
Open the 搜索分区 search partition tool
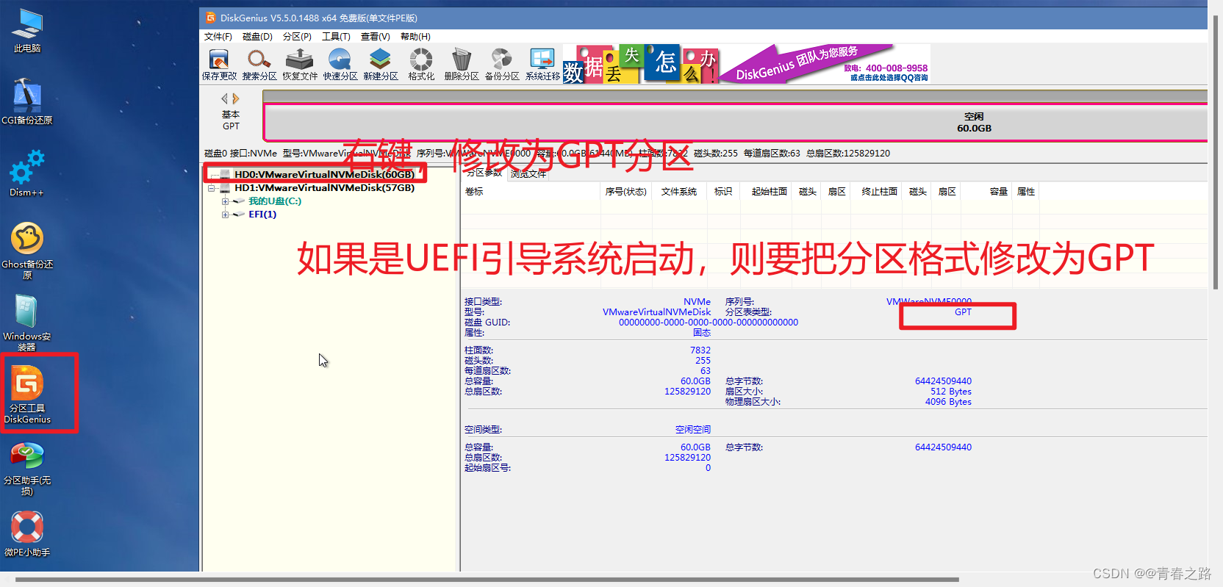259,64
